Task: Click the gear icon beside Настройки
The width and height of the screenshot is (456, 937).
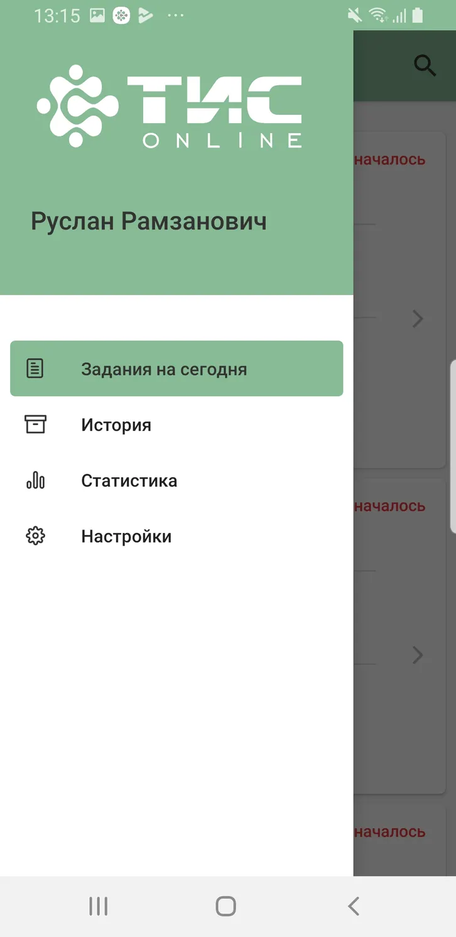Action: 35,536
